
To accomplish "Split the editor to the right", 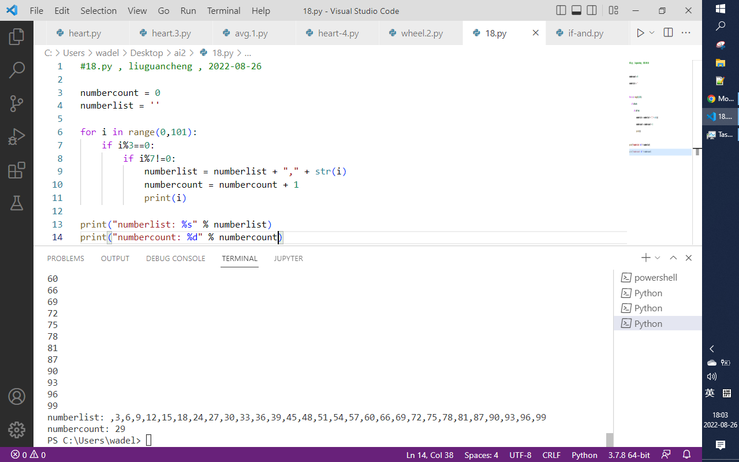I will point(668,33).
